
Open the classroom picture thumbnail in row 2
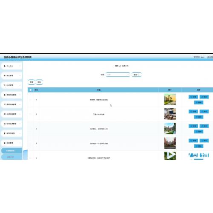[170, 114]
